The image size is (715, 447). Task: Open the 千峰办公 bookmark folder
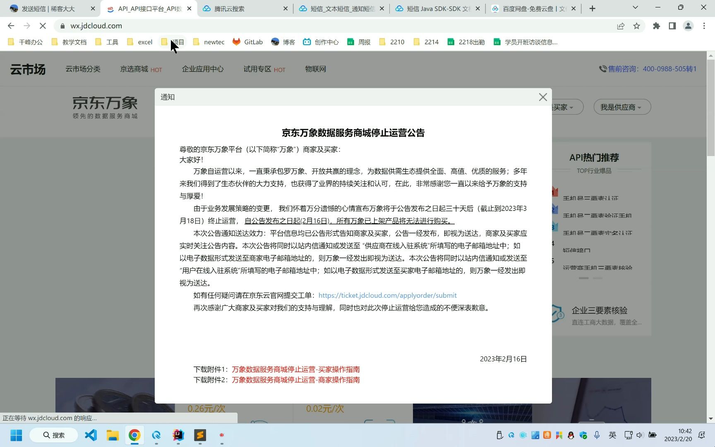pyautogui.click(x=26, y=42)
